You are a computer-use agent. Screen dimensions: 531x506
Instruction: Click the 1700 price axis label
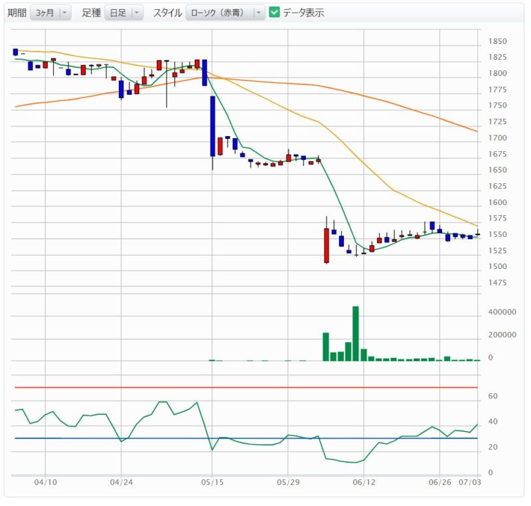tap(497, 138)
